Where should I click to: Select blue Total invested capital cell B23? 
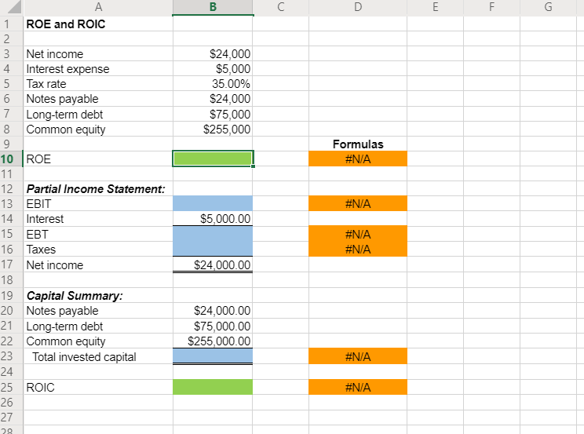(213, 356)
